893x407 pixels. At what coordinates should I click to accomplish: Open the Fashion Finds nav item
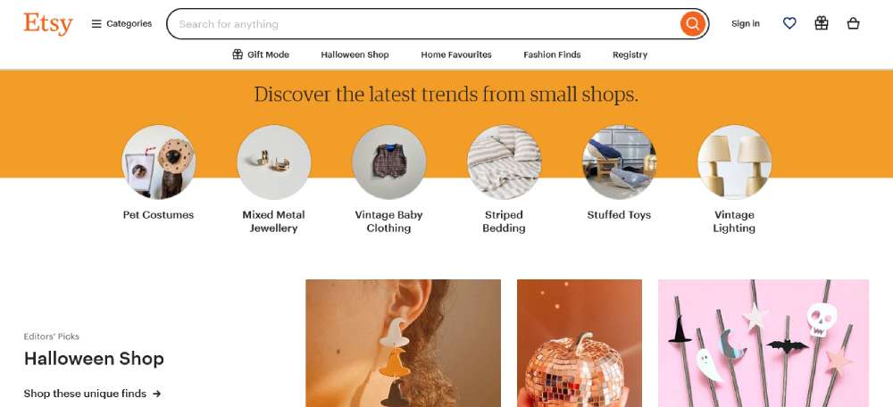(x=552, y=54)
